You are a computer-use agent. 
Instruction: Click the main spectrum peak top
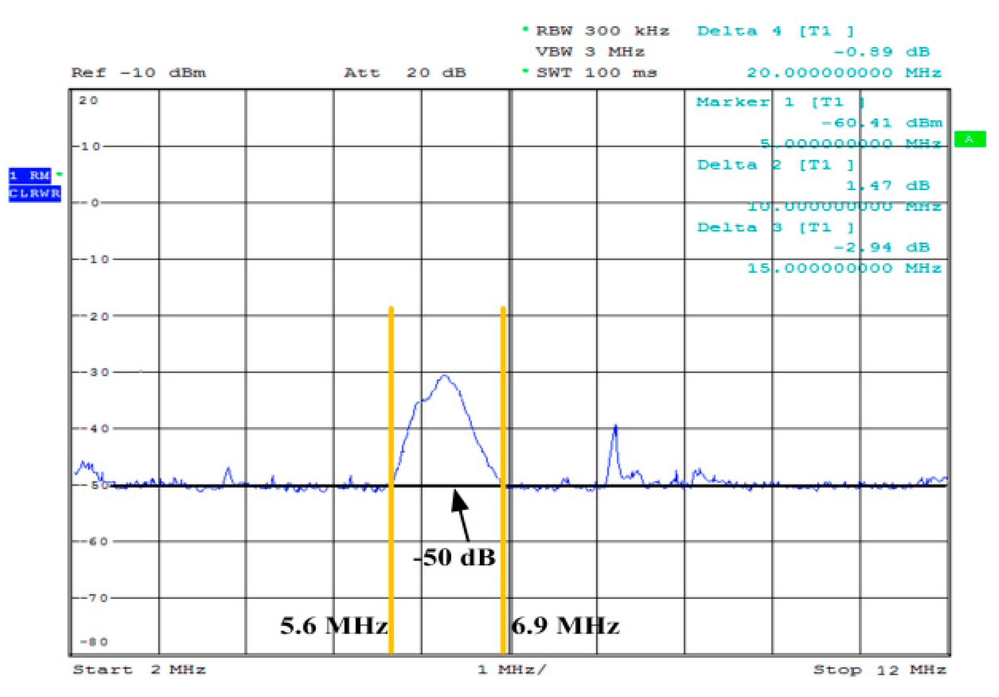[x=444, y=375]
